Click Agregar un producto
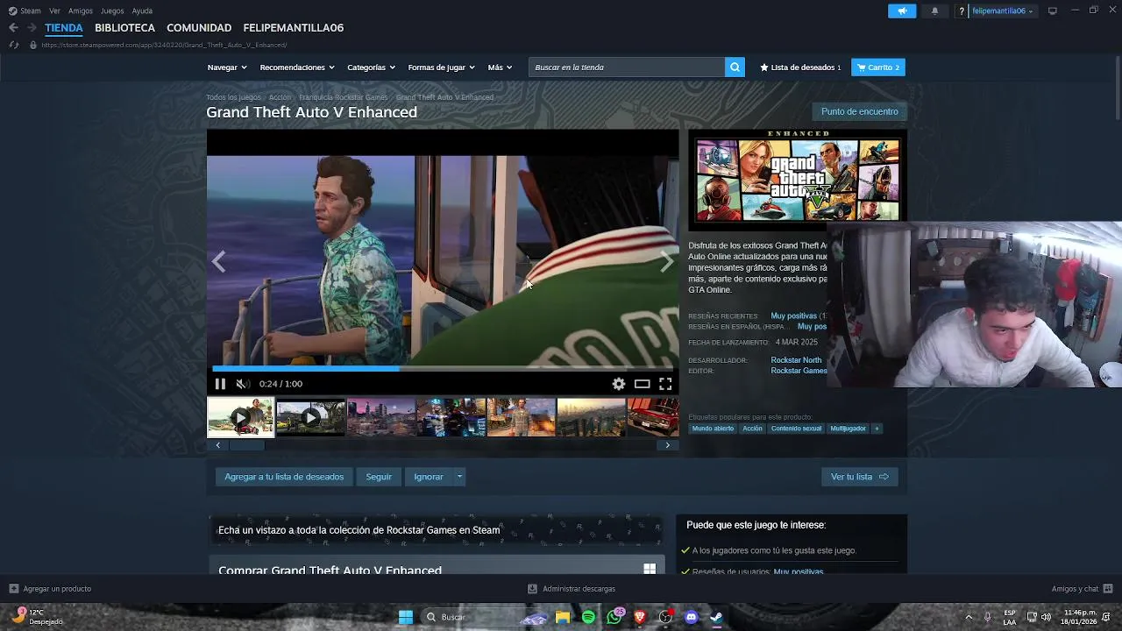Image resolution: width=1122 pixels, height=631 pixels. point(50,589)
